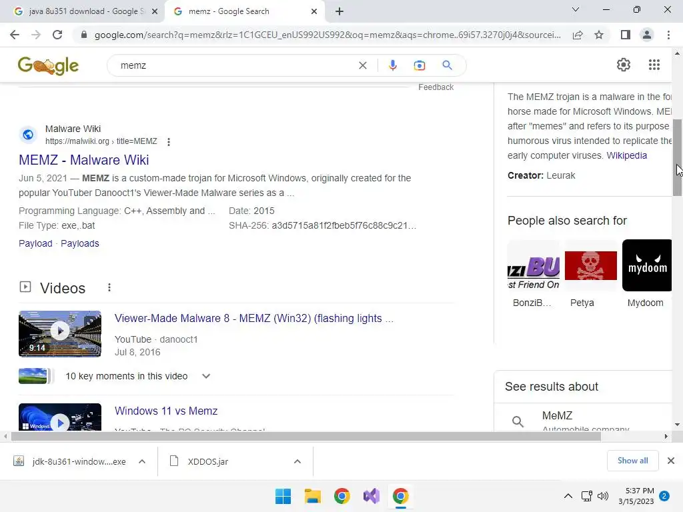This screenshot has width=683, height=512.
Task: Open File Explorer from taskbar
Action: coord(312,496)
